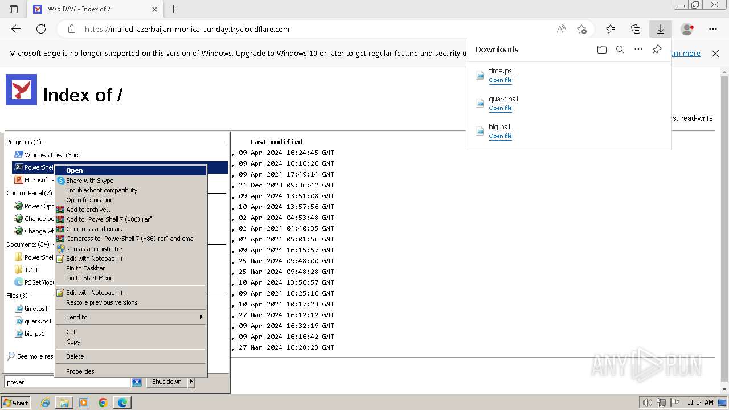Click See more results link
Screen dimensions: 729x410
pos(30,356)
